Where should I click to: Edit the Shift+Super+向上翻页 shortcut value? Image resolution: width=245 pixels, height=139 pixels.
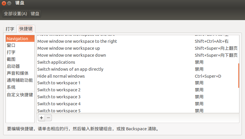tap(216, 48)
